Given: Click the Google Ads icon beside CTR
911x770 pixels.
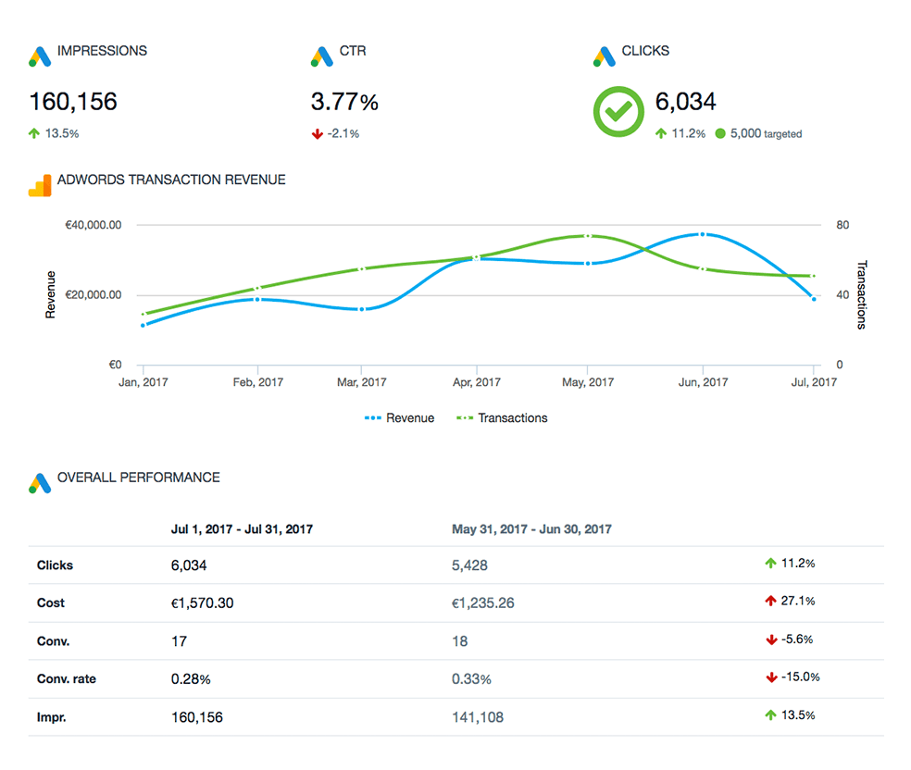Looking at the screenshot, I should pyautogui.click(x=321, y=56).
